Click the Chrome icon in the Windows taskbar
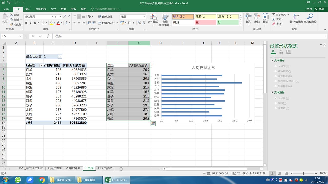 pos(42,180)
